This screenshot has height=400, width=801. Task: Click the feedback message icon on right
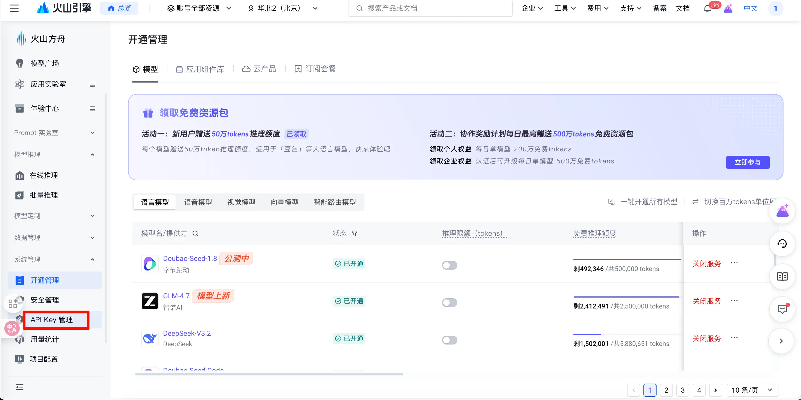click(782, 309)
